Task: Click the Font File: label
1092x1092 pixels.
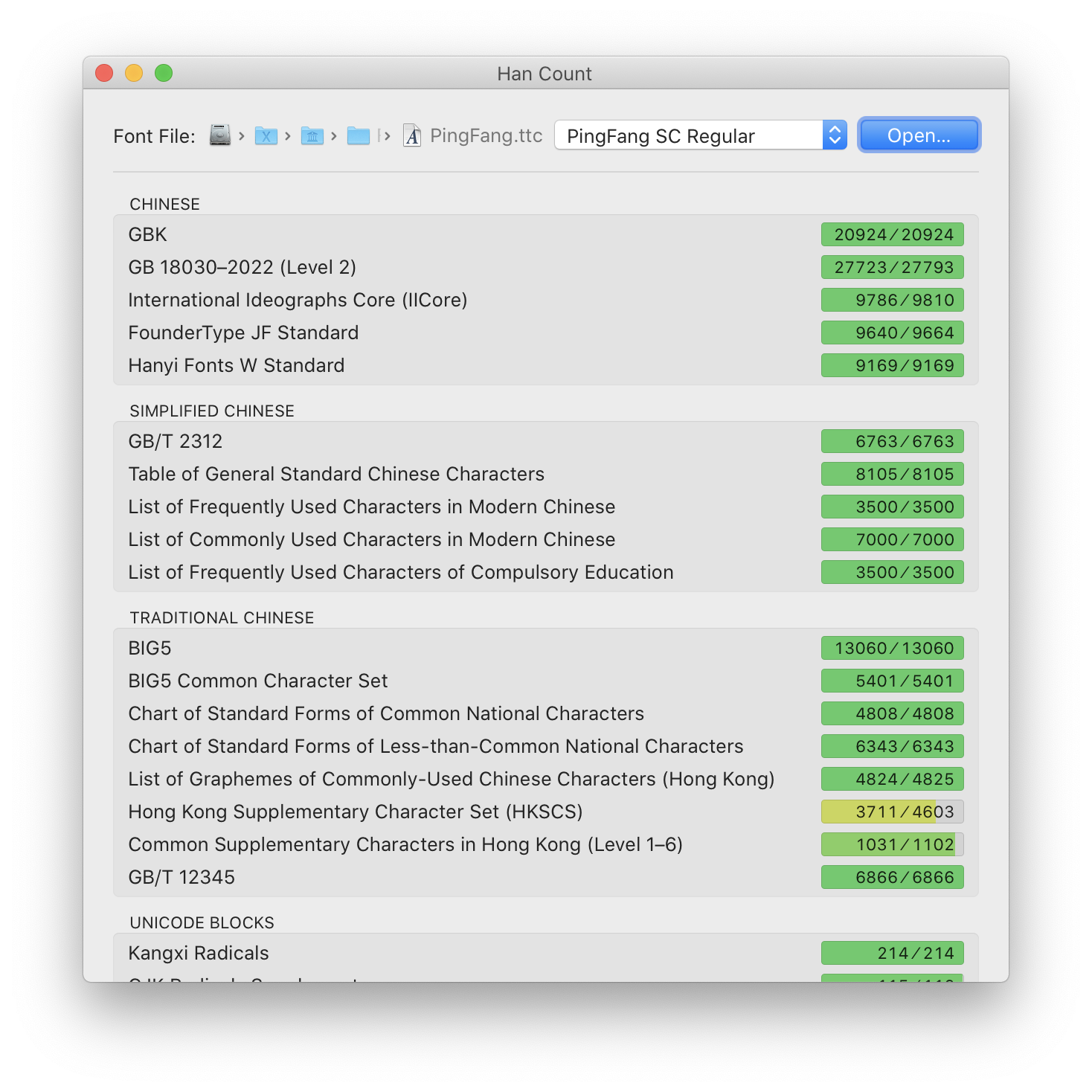Action: [x=155, y=136]
